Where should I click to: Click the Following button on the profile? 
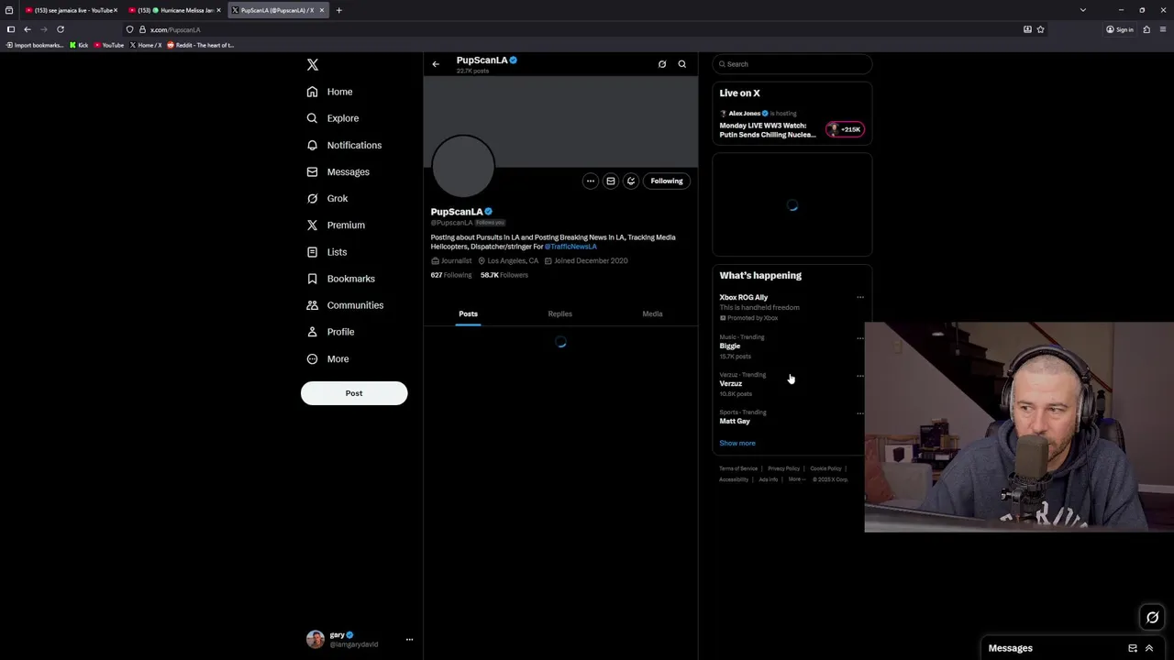667,181
